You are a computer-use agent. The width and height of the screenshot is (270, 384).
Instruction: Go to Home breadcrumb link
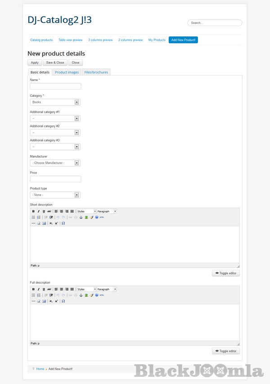pyautogui.click(x=40, y=369)
